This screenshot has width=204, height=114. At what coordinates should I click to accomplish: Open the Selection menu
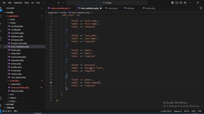point(18,3)
